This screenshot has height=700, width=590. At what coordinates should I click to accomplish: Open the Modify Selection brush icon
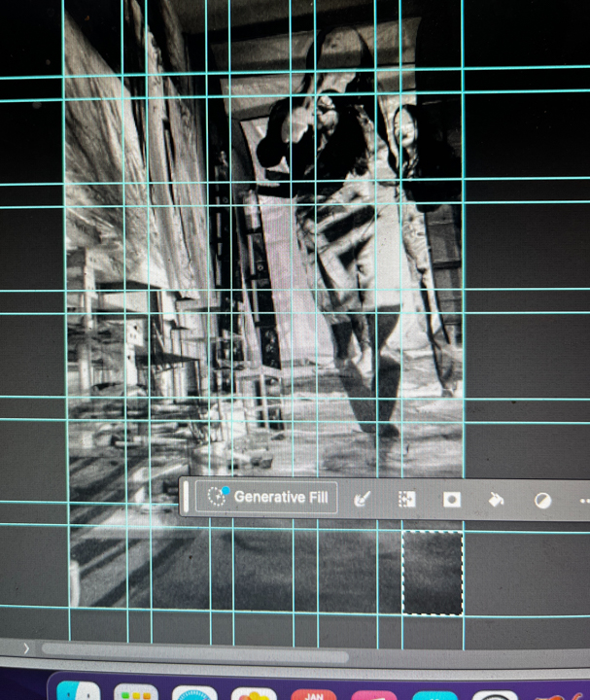[362, 499]
